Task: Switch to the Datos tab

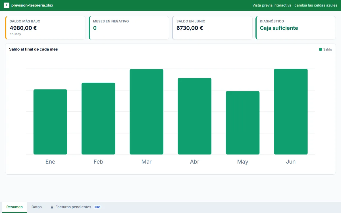Action: tap(37, 207)
